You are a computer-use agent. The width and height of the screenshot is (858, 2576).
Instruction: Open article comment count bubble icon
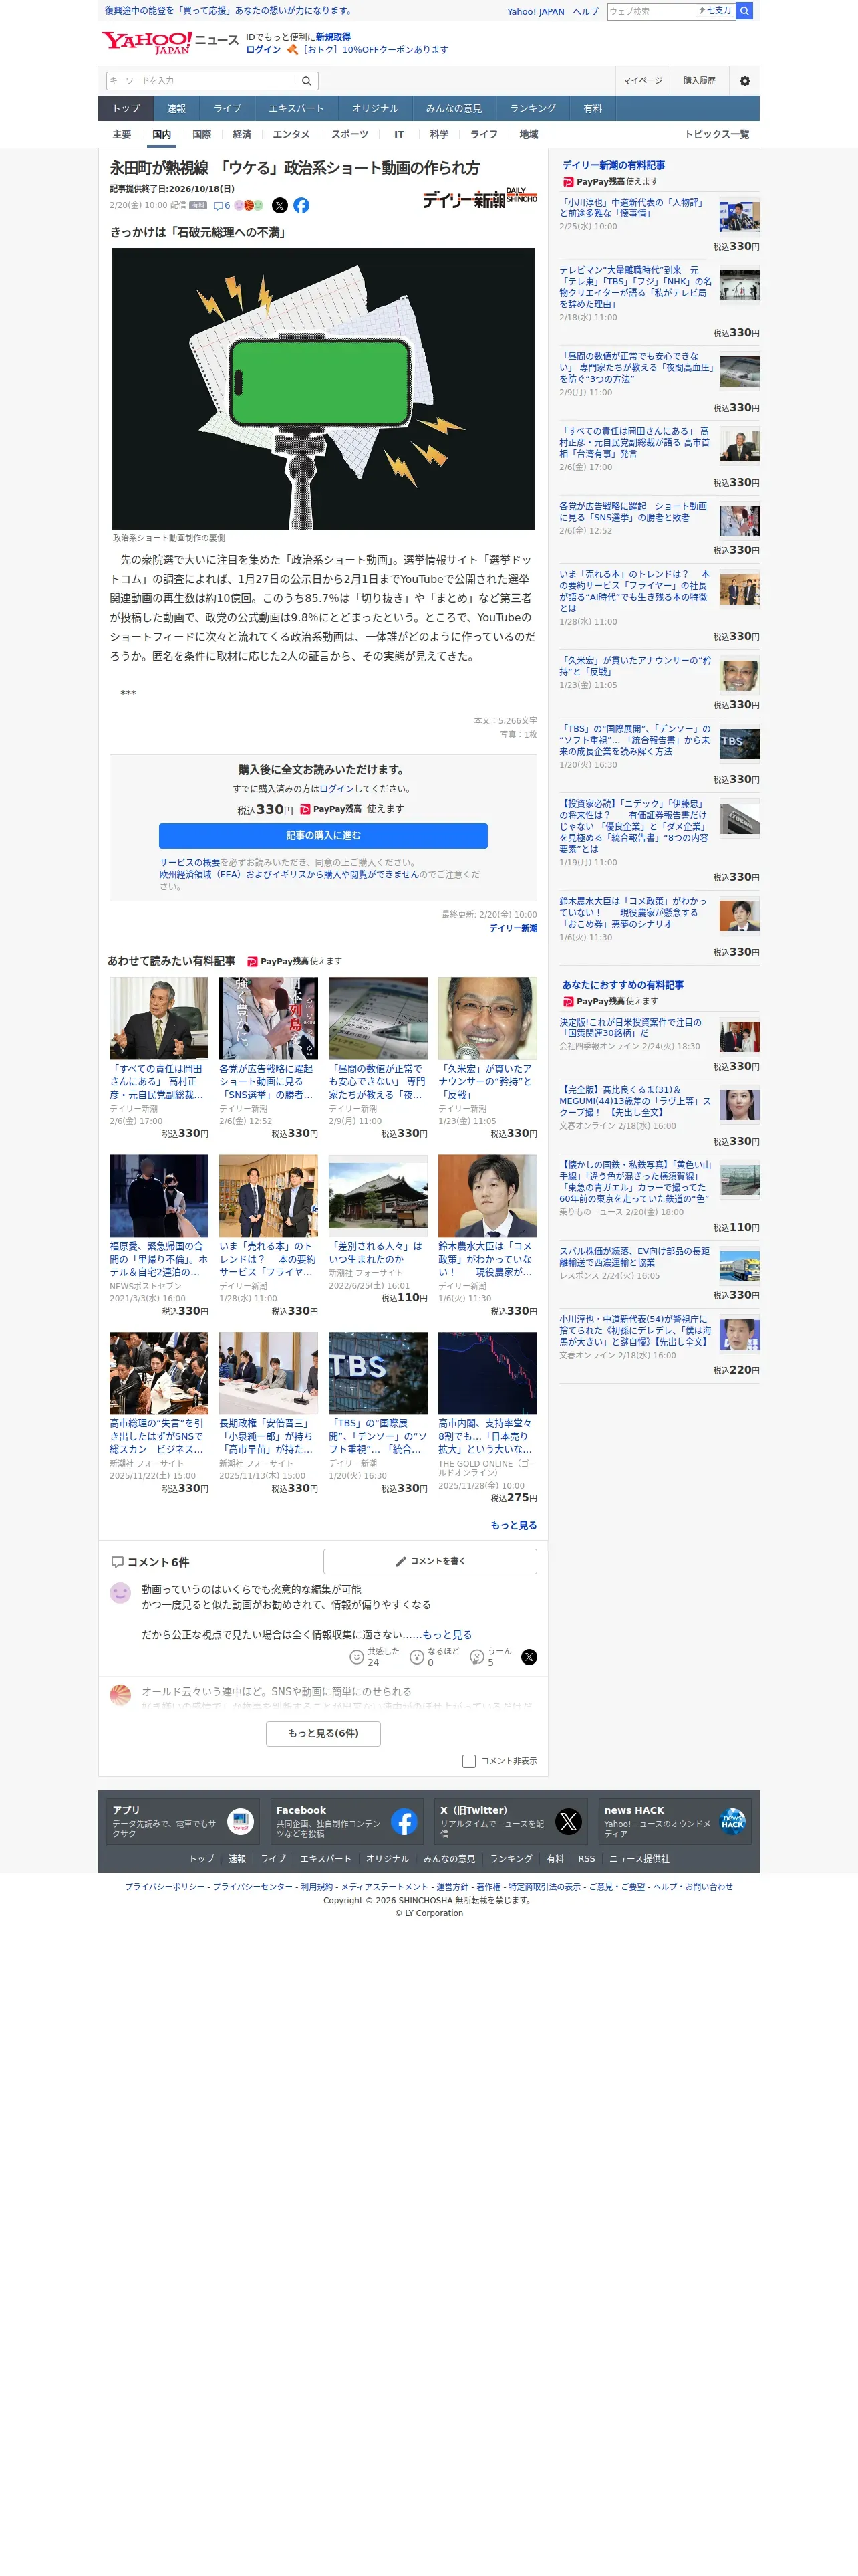[x=222, y=205]
